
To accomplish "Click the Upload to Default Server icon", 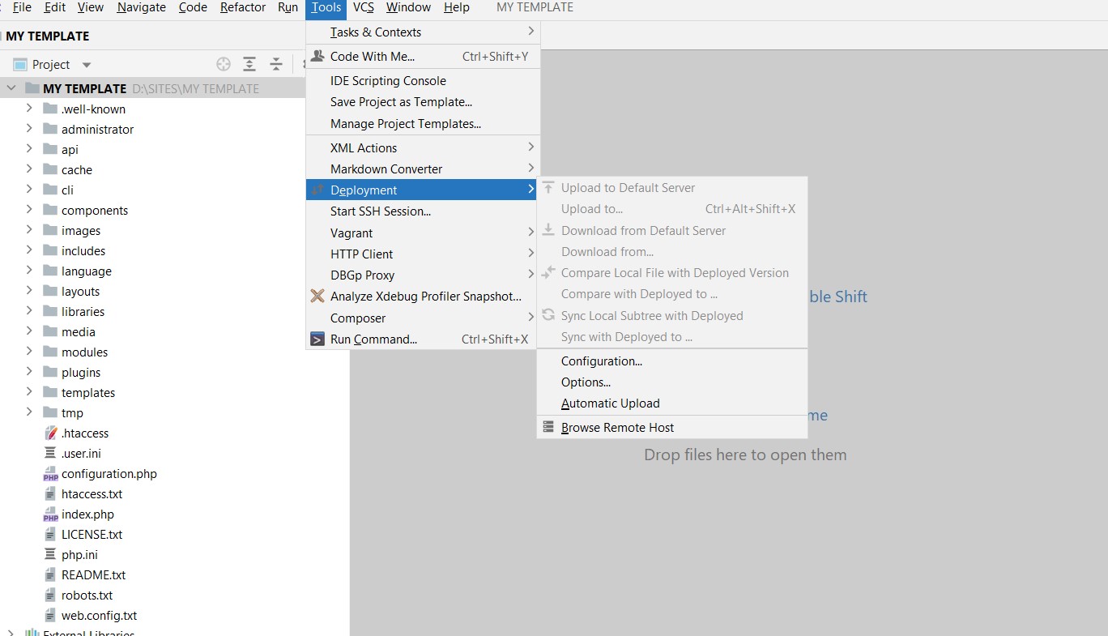I will (548, 187).
